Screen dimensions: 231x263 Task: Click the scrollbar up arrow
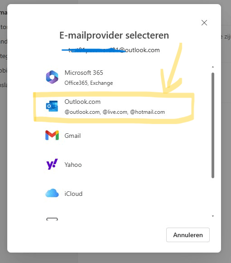point(213,67)
